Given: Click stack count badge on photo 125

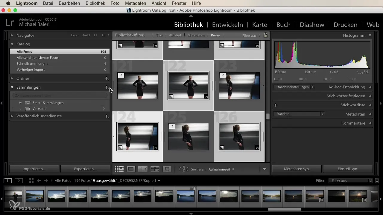Looking at the screenshot, I should point(172,126).
